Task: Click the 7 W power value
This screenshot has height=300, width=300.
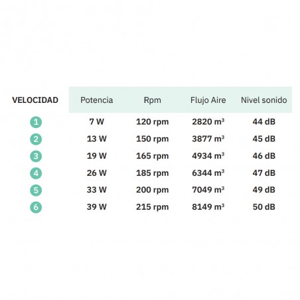Action: pyautogui.click(x=97, y=121)
